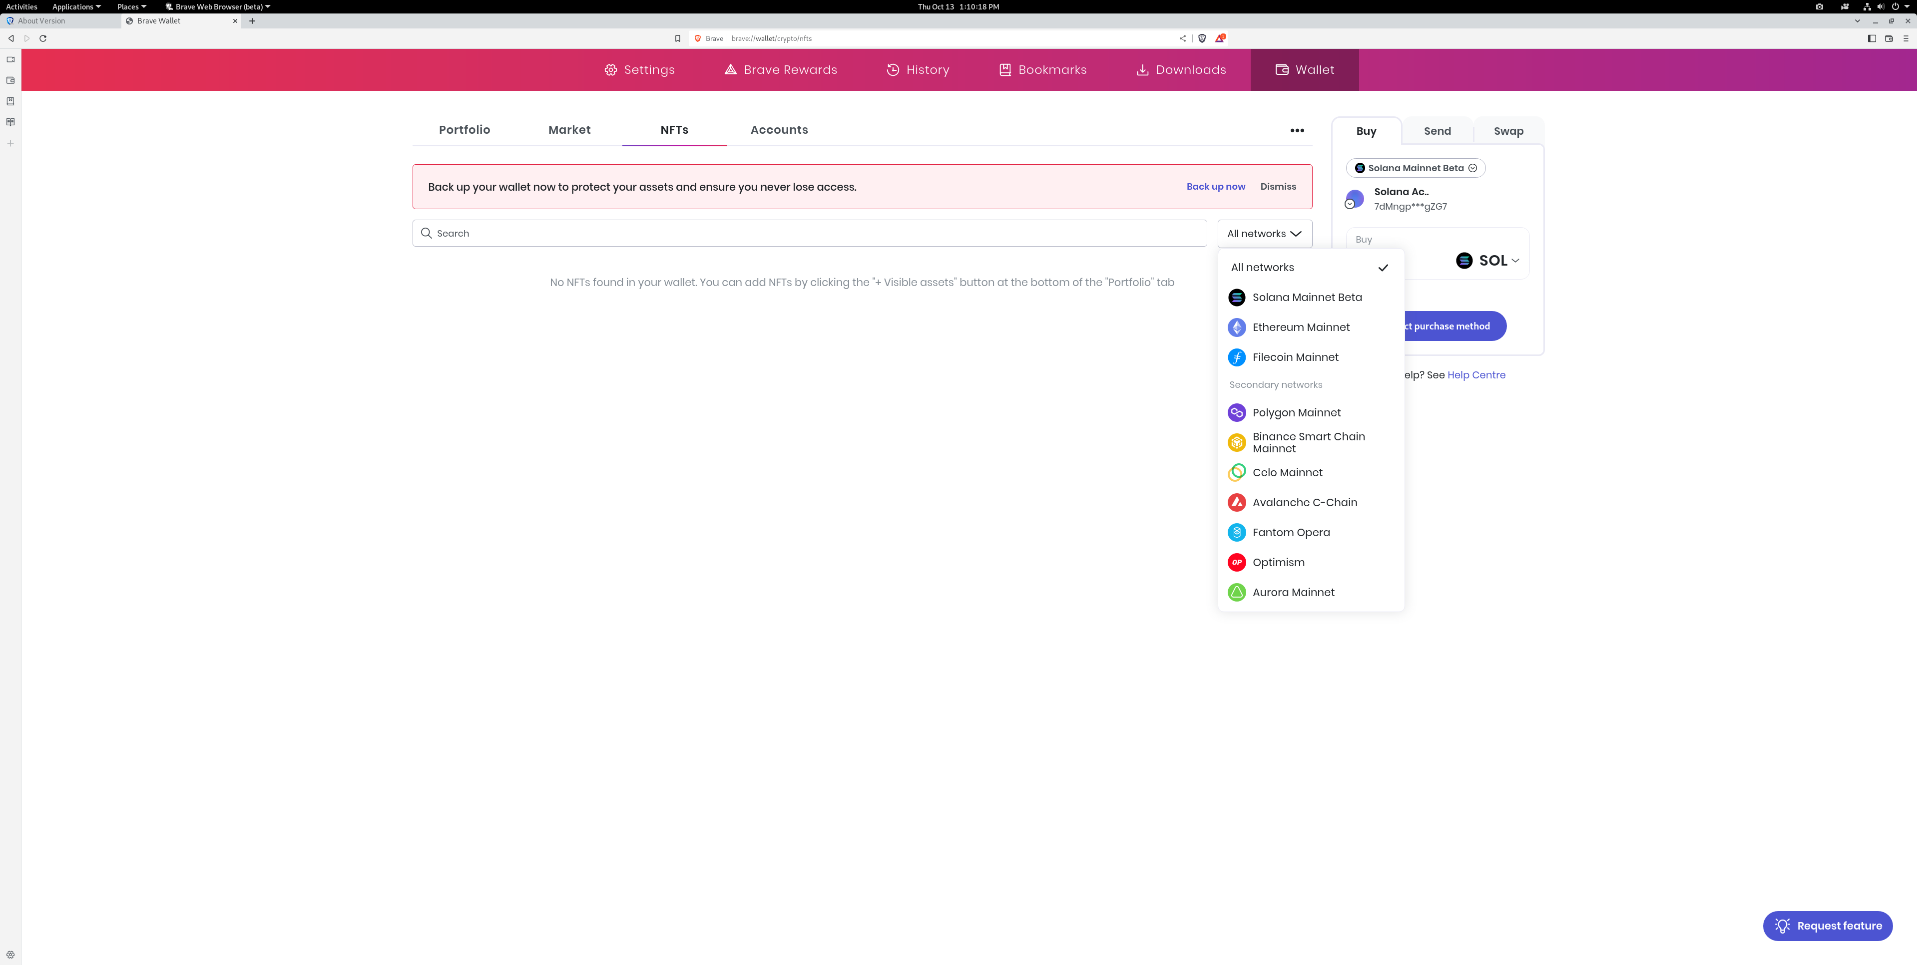Click the Share icon in the address bar

coord(1182,38)
